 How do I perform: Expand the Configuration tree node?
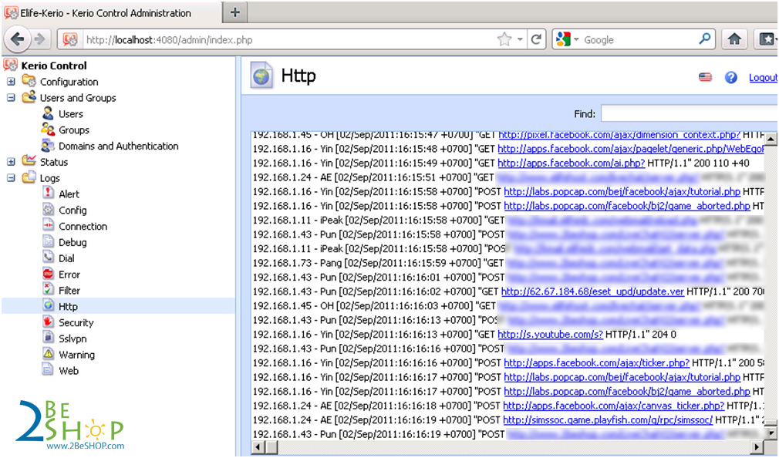(11, 82)
